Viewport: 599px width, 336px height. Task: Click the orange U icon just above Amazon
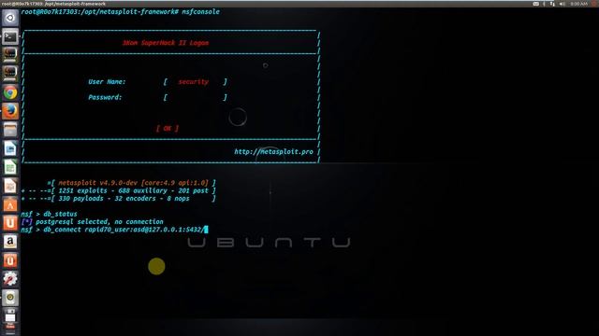click(10, 223)
